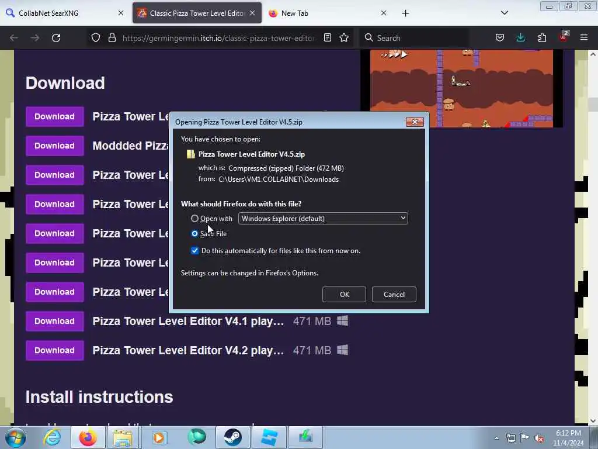598x449 pixels.
Task: Show hidden system tray icons
Action: (x=496, y=438)
